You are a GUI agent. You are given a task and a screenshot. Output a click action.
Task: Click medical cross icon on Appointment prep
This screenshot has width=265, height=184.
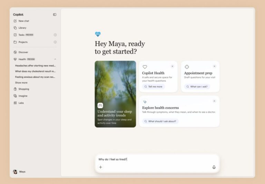point(187,67)
